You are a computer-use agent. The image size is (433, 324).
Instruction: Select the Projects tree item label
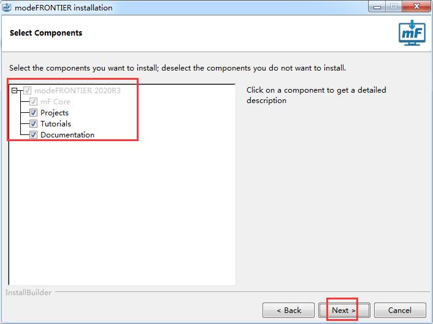[55, 113]
